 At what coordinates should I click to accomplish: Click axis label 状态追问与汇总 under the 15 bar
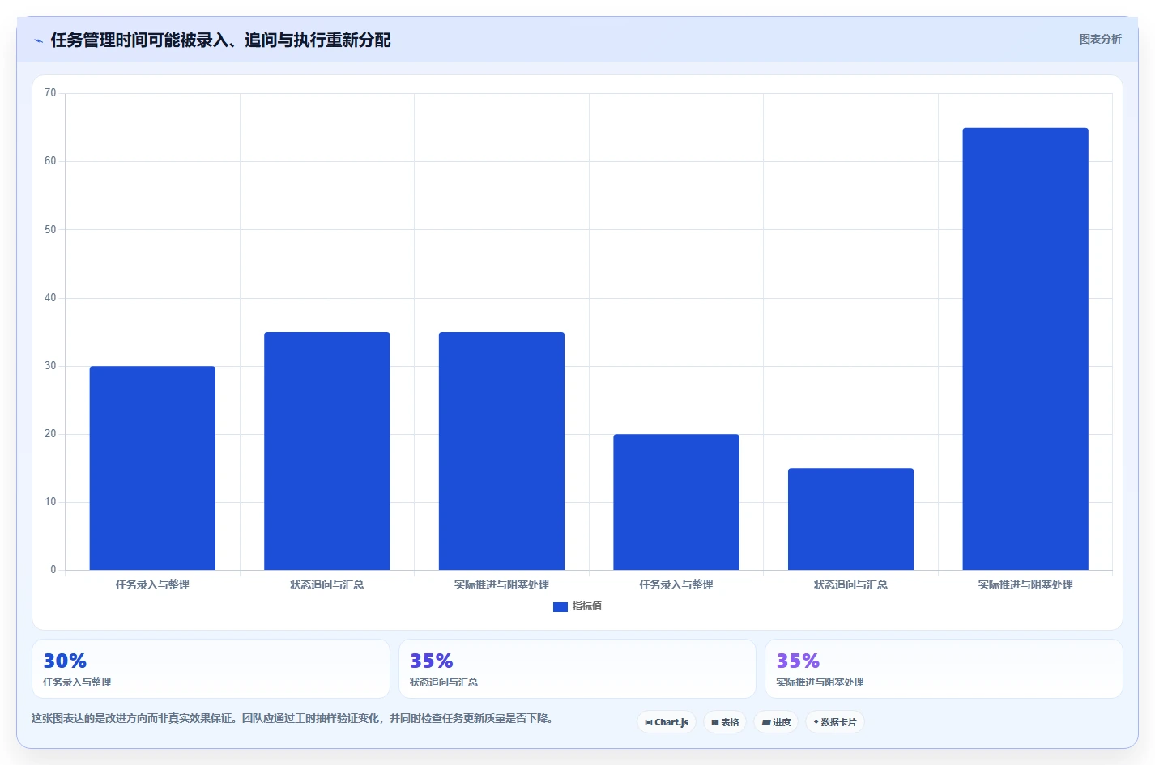click(850, 584)
